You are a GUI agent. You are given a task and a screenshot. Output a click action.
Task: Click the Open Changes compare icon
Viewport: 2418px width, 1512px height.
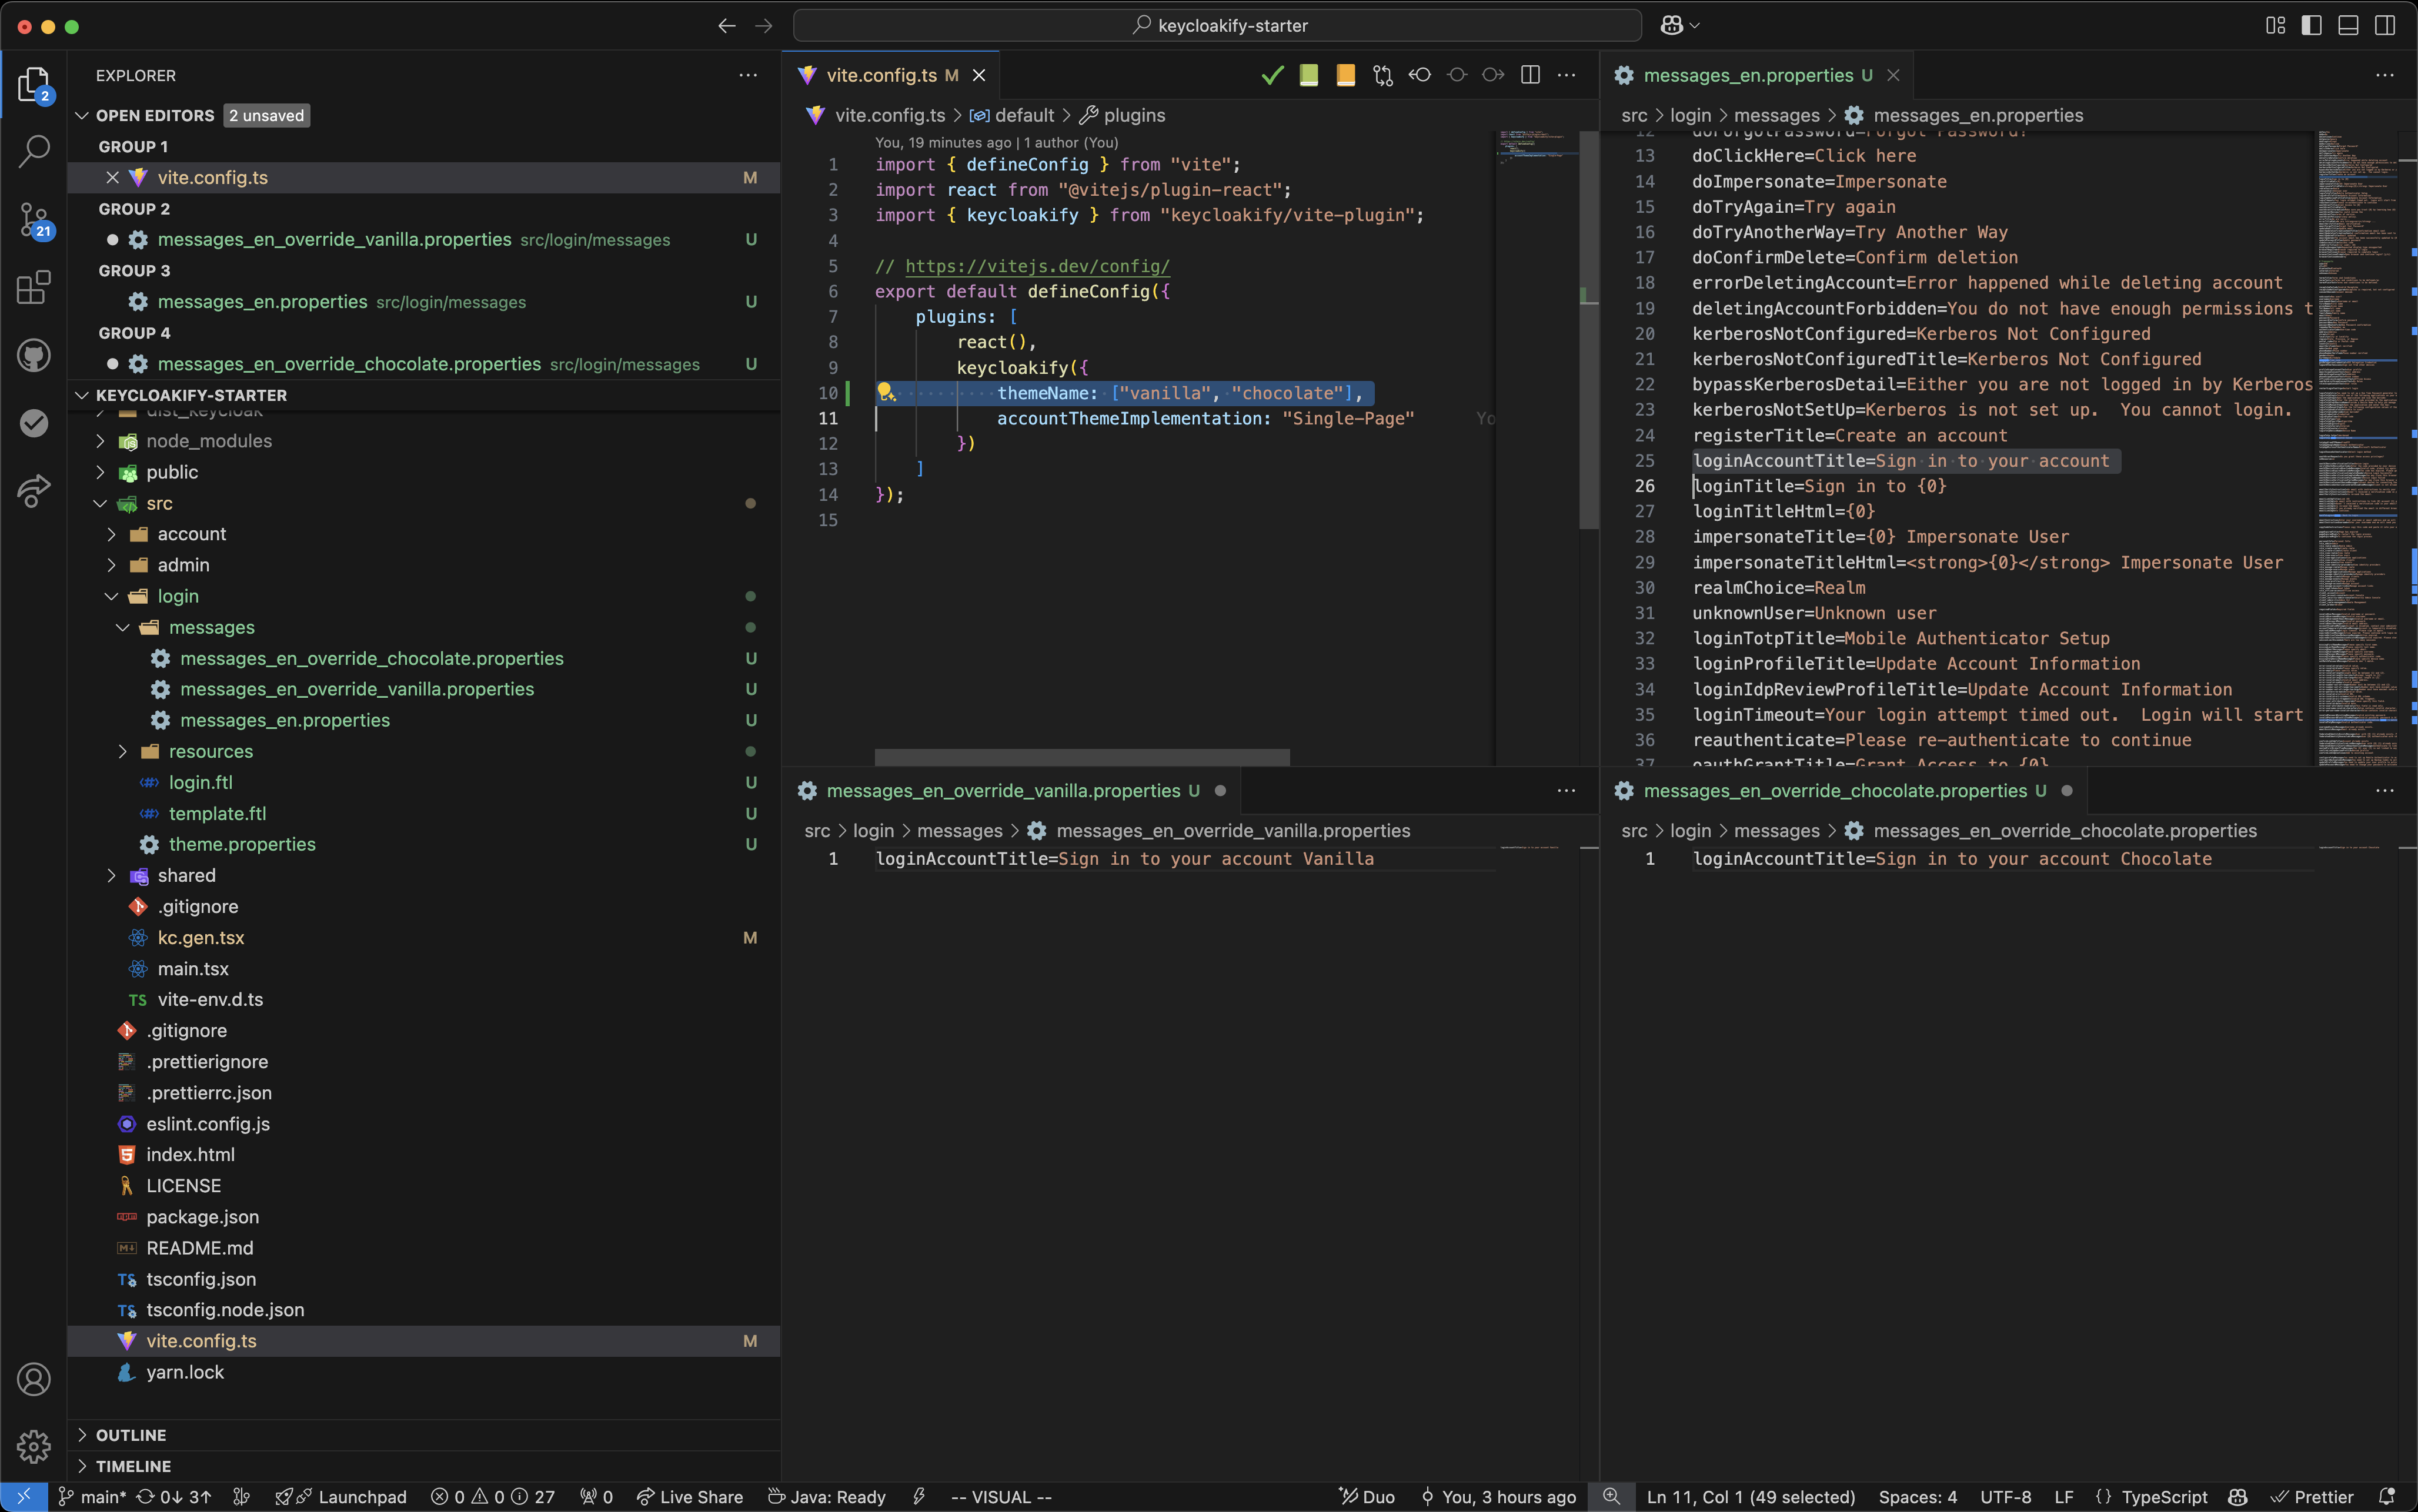click(1383, 75)
